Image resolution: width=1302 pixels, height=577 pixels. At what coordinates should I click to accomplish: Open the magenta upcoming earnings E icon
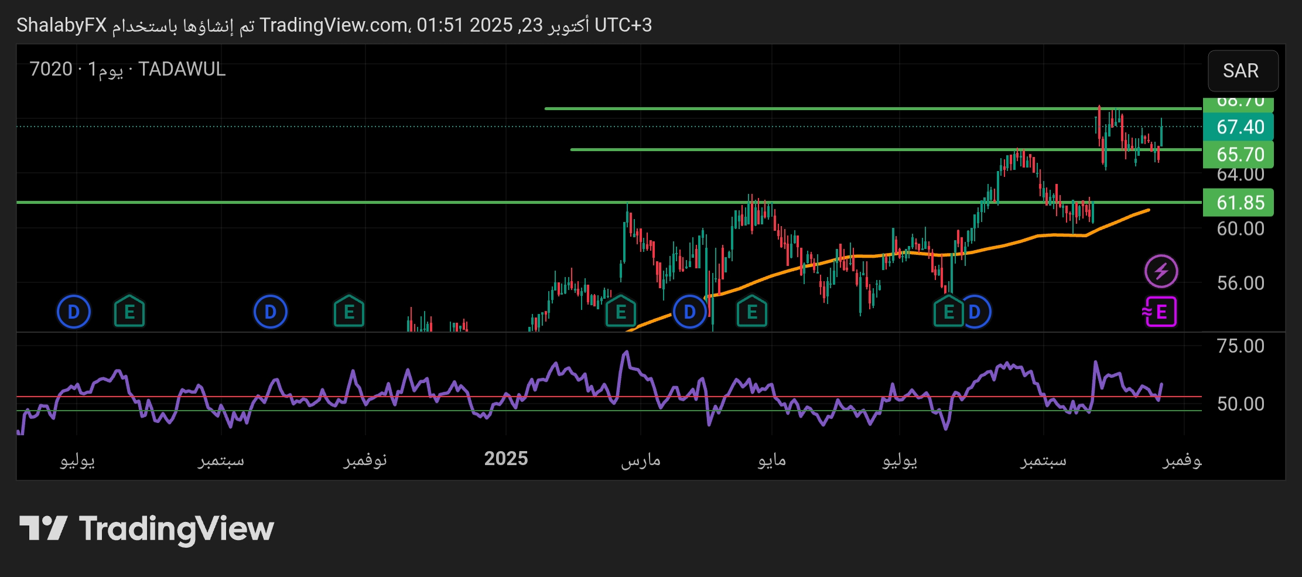pos(1160,312)
